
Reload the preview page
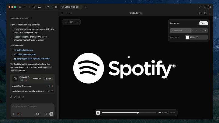pyautogui.click(x=71, y=13)
